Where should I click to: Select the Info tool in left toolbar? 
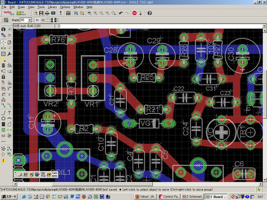click(x=3, y=29)
